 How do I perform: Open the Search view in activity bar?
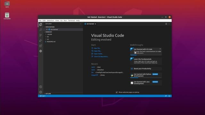pos(41,30)
